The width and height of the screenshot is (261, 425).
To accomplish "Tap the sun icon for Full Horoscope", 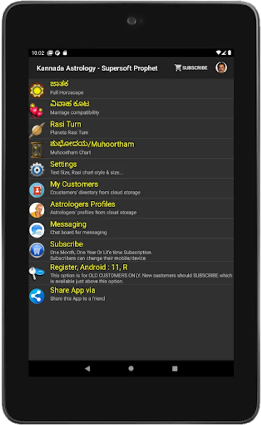I will click(37, 90).
